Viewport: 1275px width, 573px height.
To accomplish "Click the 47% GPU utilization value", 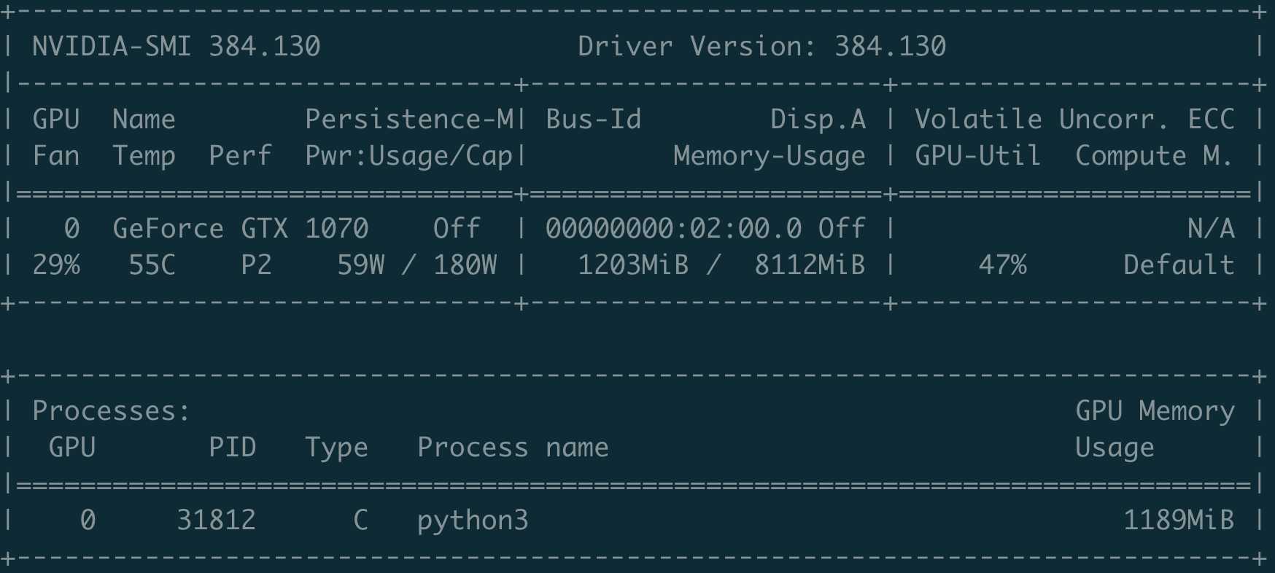I will [x=1002, y=265].
